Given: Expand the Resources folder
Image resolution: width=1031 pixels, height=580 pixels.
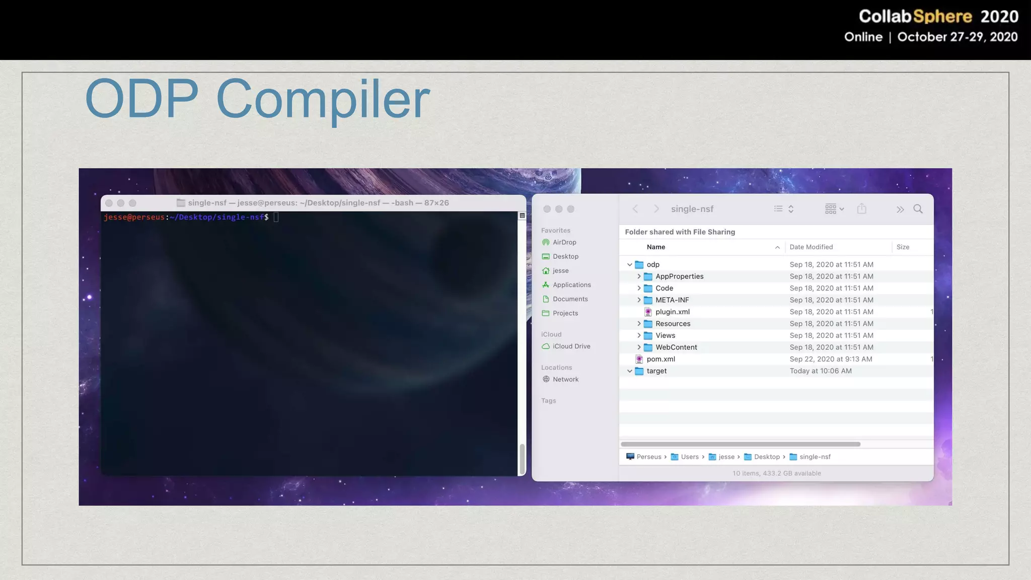Looking at the screenshot, I should point(639,324).
